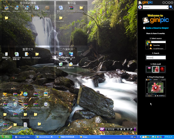Select the QiinorZip.zip archive icon

tap(35, 105)
